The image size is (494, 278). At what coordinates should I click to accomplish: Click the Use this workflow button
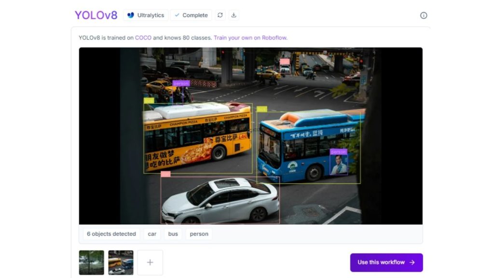pos(386,262)
